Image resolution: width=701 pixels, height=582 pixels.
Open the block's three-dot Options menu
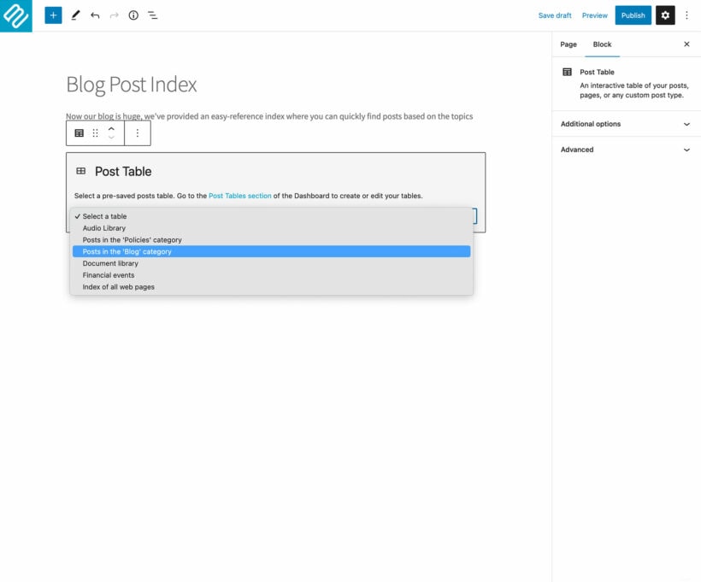point(138,132)
